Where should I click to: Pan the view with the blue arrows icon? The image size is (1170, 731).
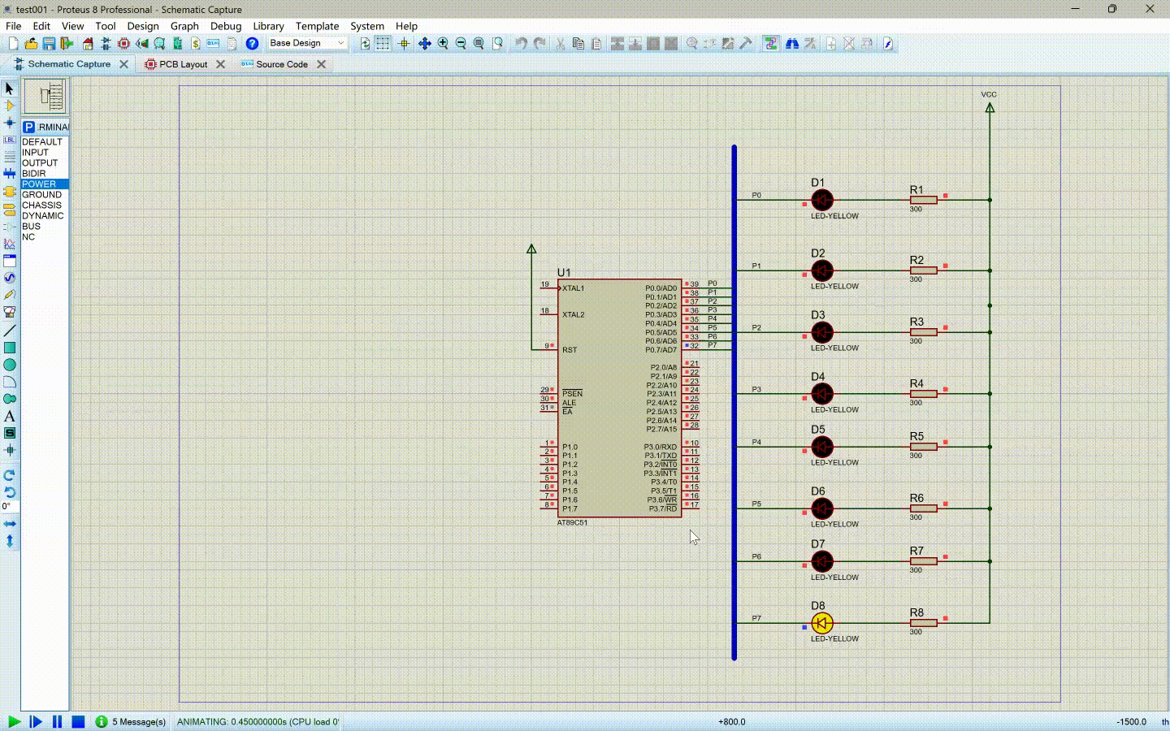pos(424,44)
